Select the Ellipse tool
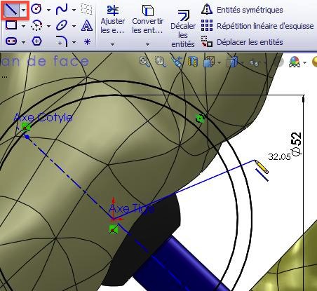317x291 pixels. [x=62, y=25]
